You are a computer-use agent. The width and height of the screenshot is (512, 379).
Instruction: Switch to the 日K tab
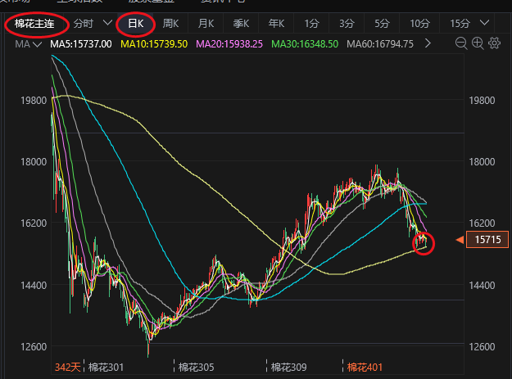point(135,24)
